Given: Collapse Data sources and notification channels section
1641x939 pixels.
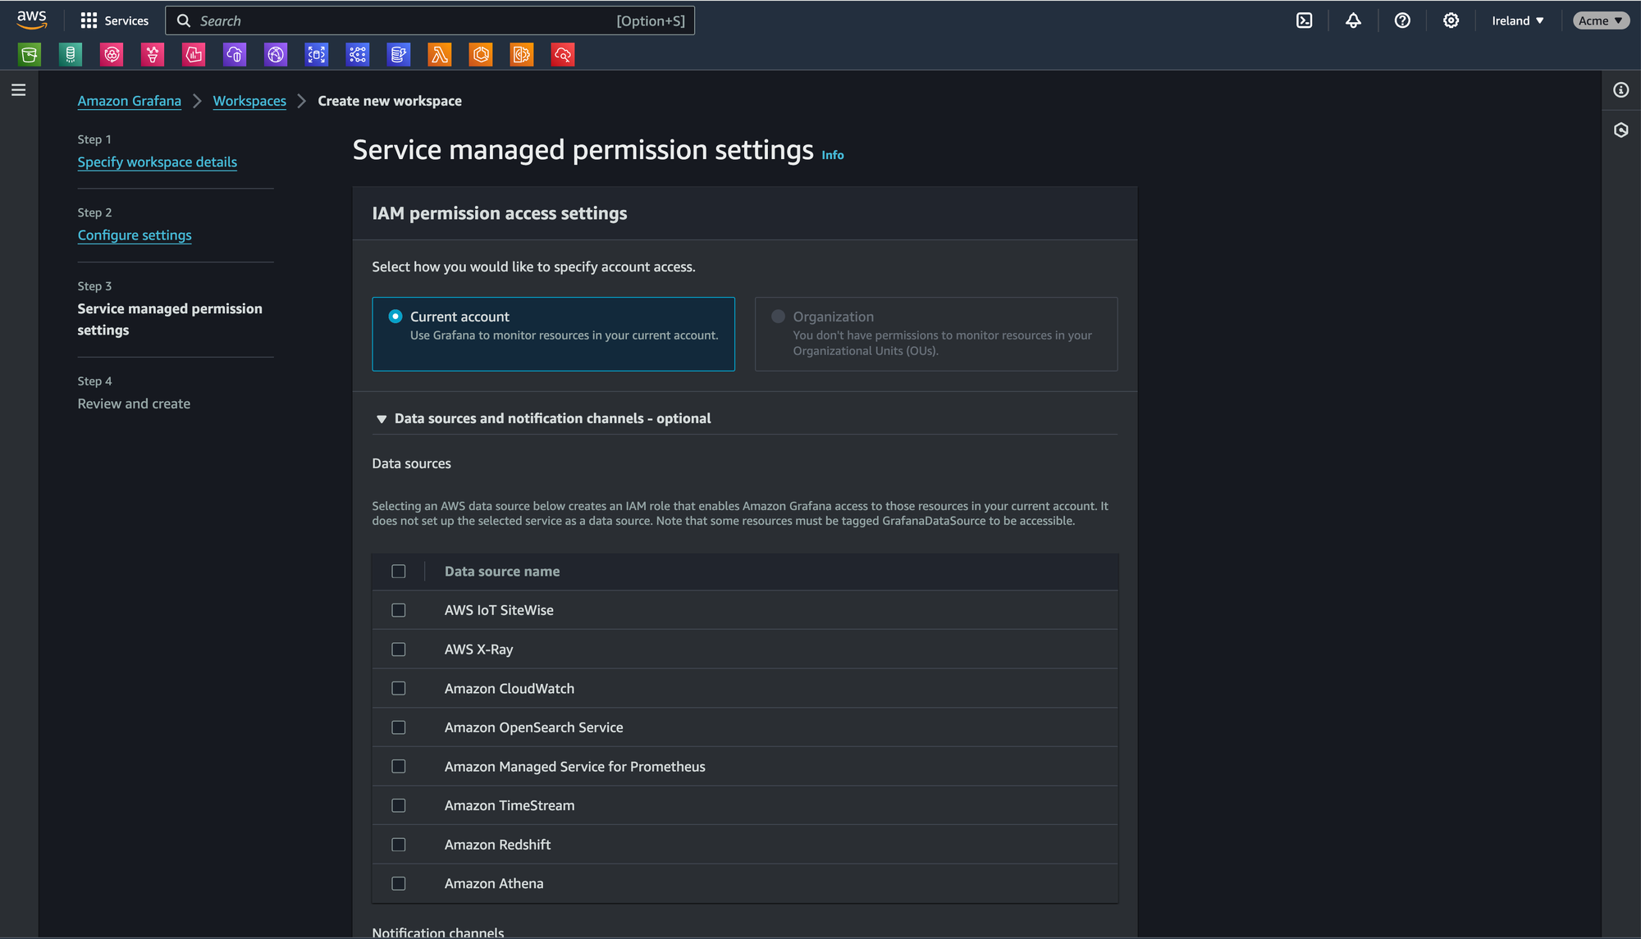Looking at the screenshot, I should [381, 419].
